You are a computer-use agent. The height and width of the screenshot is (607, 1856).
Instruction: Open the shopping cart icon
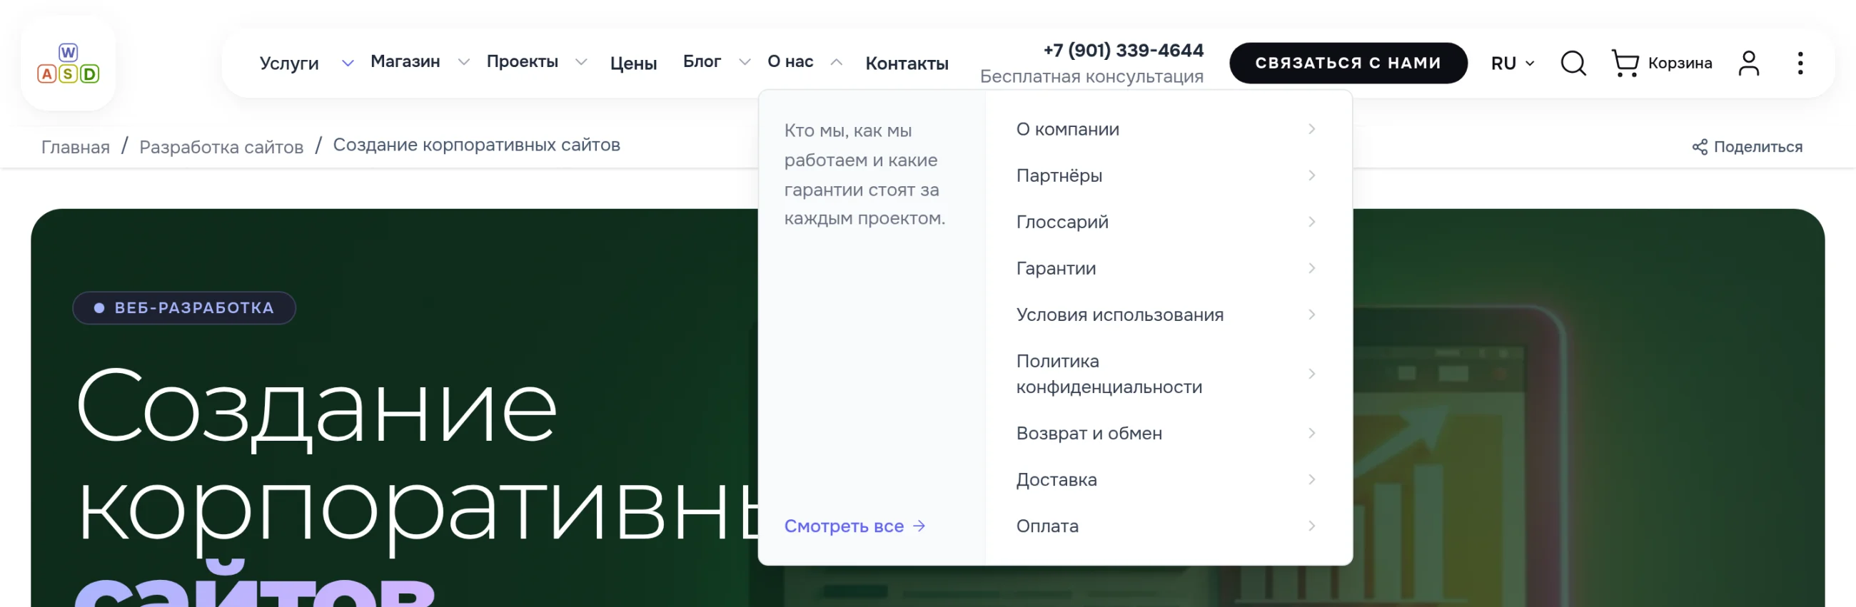click(1625, 63)
